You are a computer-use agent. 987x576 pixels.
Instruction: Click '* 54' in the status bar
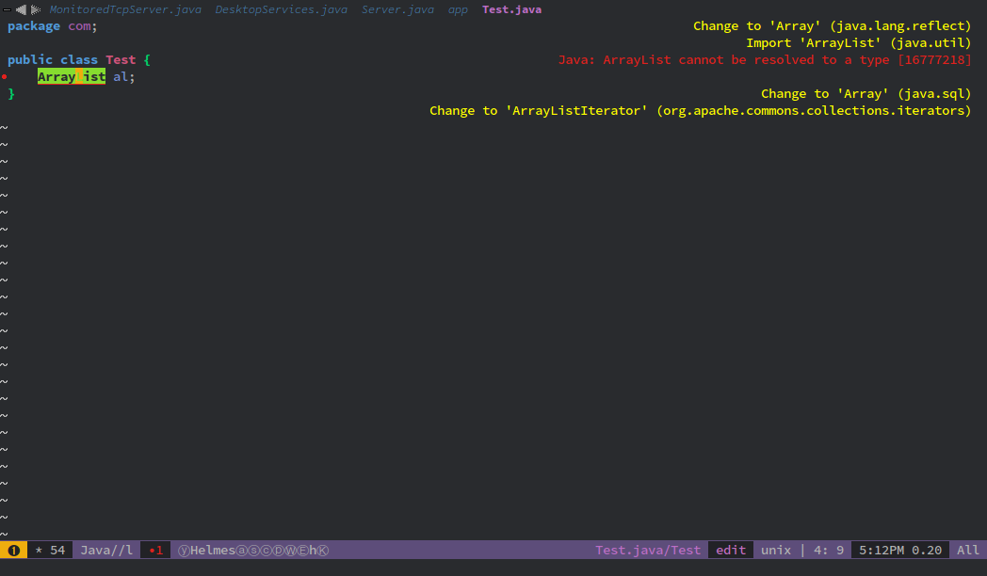pos(50,551)
